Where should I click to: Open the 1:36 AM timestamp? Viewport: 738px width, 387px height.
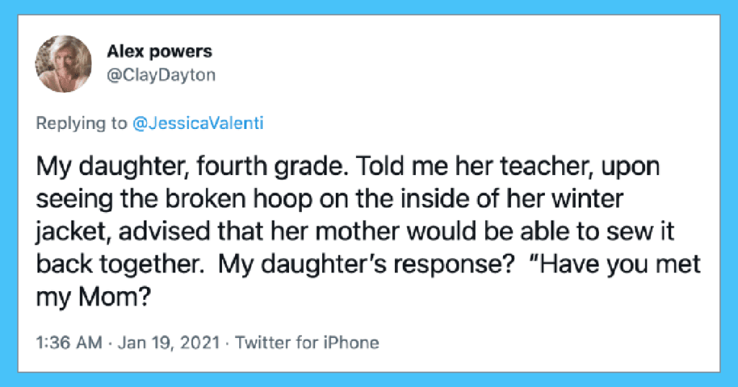coord(68,342)
